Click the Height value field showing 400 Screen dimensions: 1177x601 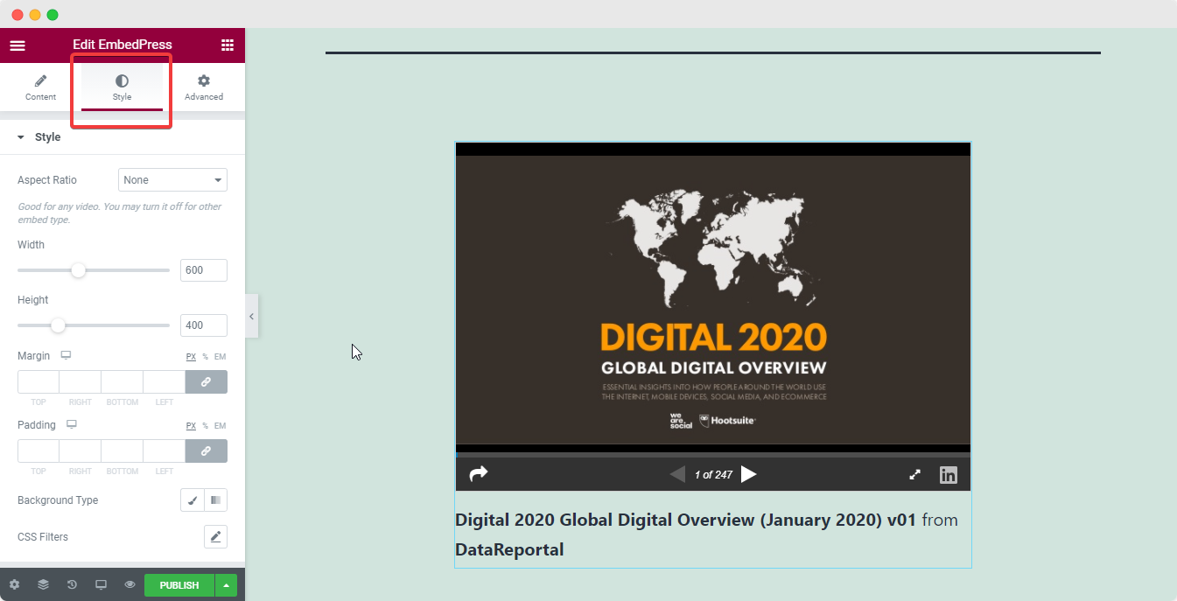[204, 325]
